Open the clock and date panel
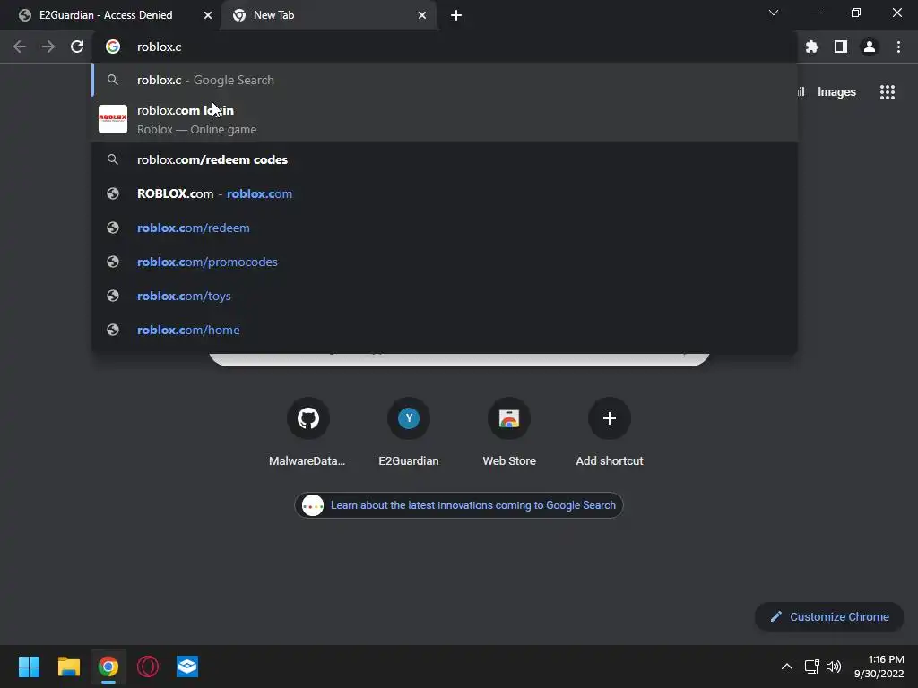 (x=879, y=666)
